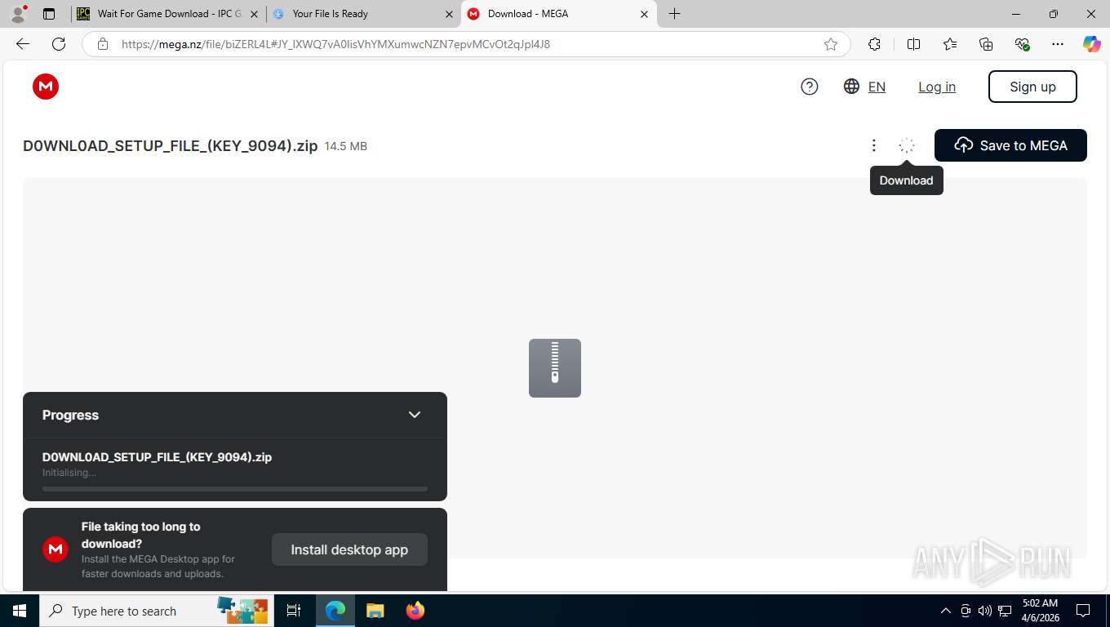The width and height of the screenshot is (1110, 627).
Task: Click the Save to MEGA button
Action: 1010,145
